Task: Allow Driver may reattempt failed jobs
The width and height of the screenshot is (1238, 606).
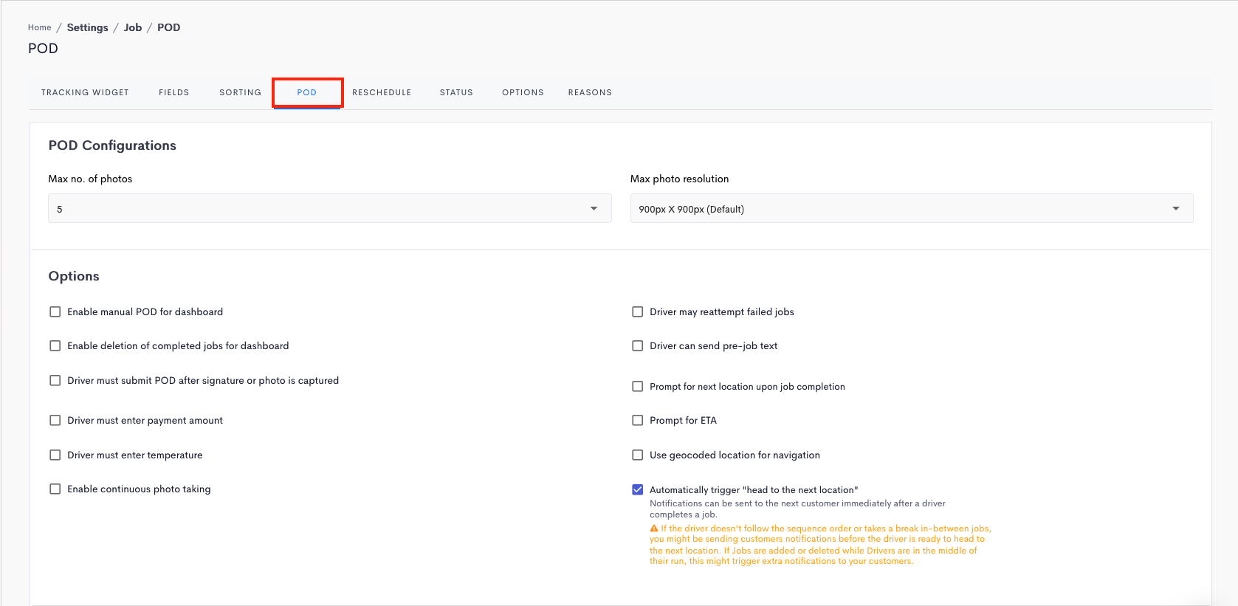Action: 638,311
